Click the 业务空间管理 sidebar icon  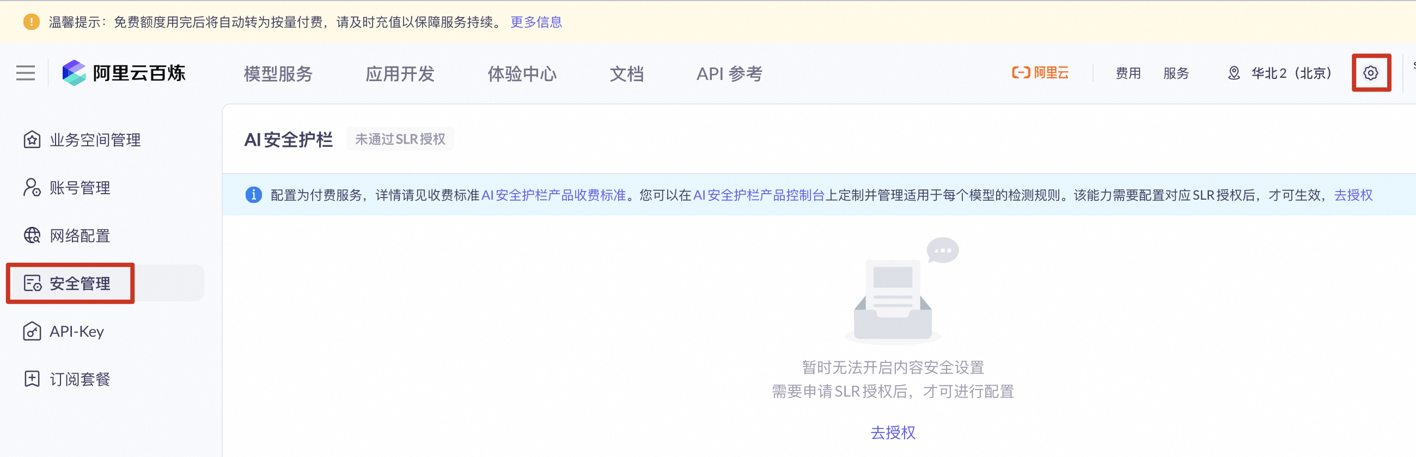click(x=32, y=139)
